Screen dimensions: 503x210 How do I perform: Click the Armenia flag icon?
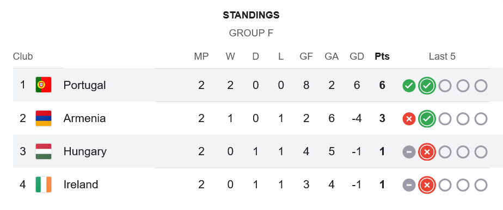[44, 118]
